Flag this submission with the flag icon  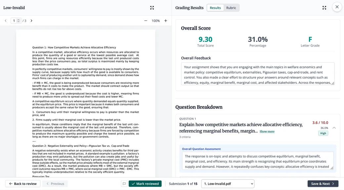[x=124, y=184]
